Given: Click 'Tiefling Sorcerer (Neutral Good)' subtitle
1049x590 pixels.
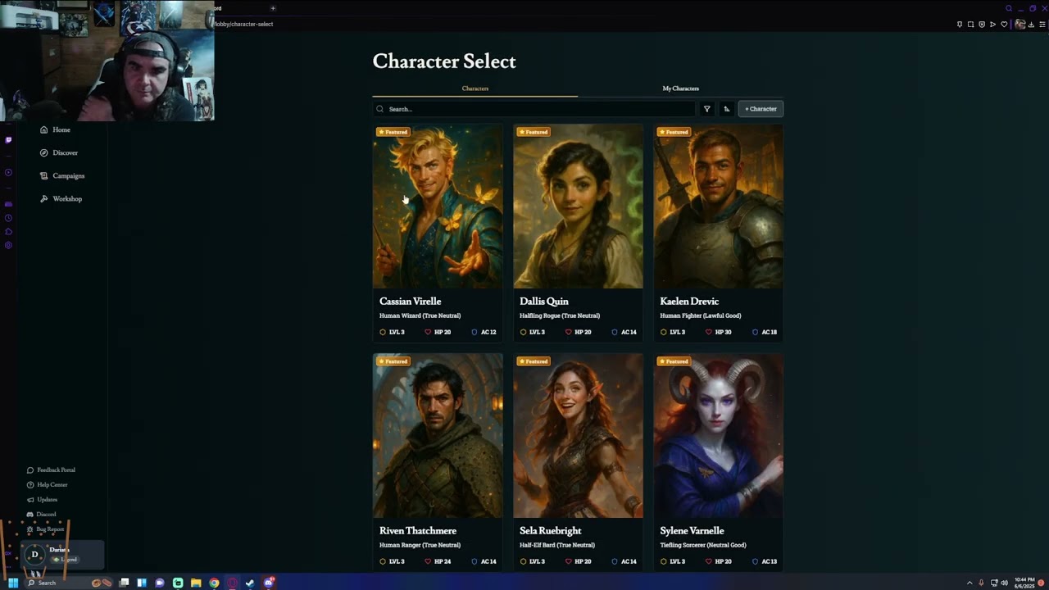Looking at the screenshot, I should click(703, 545).
